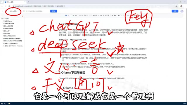Jump to outline item 8.Ollama Java API方式使用模型
Viewport: 187px width, 105px height.
point(12,38)
